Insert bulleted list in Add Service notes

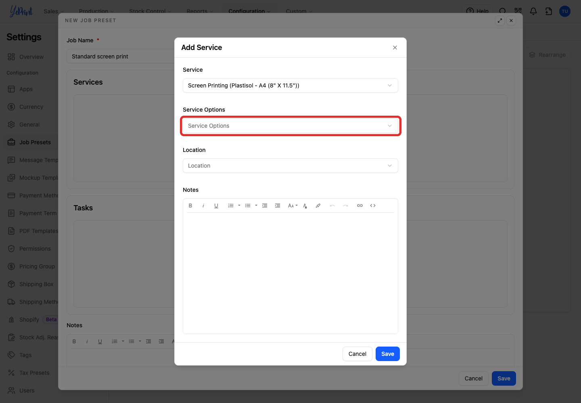coord(248,206)
